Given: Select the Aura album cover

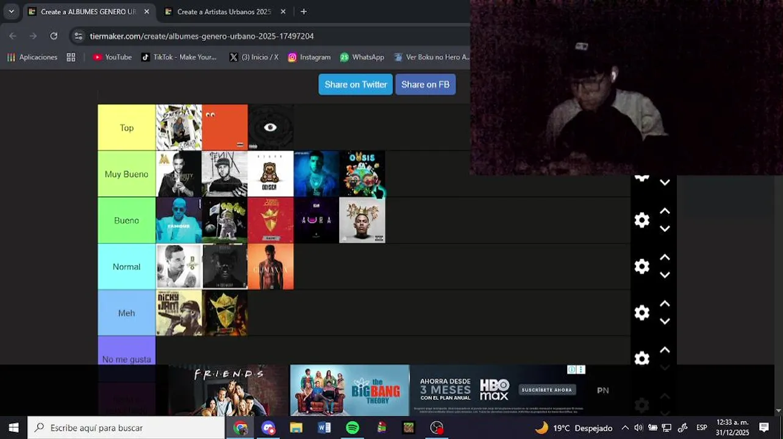Looking at the screenshot, I should (316, 220).
